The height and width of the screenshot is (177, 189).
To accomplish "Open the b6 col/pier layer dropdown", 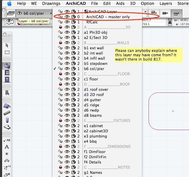I will [x=34, y=13].
